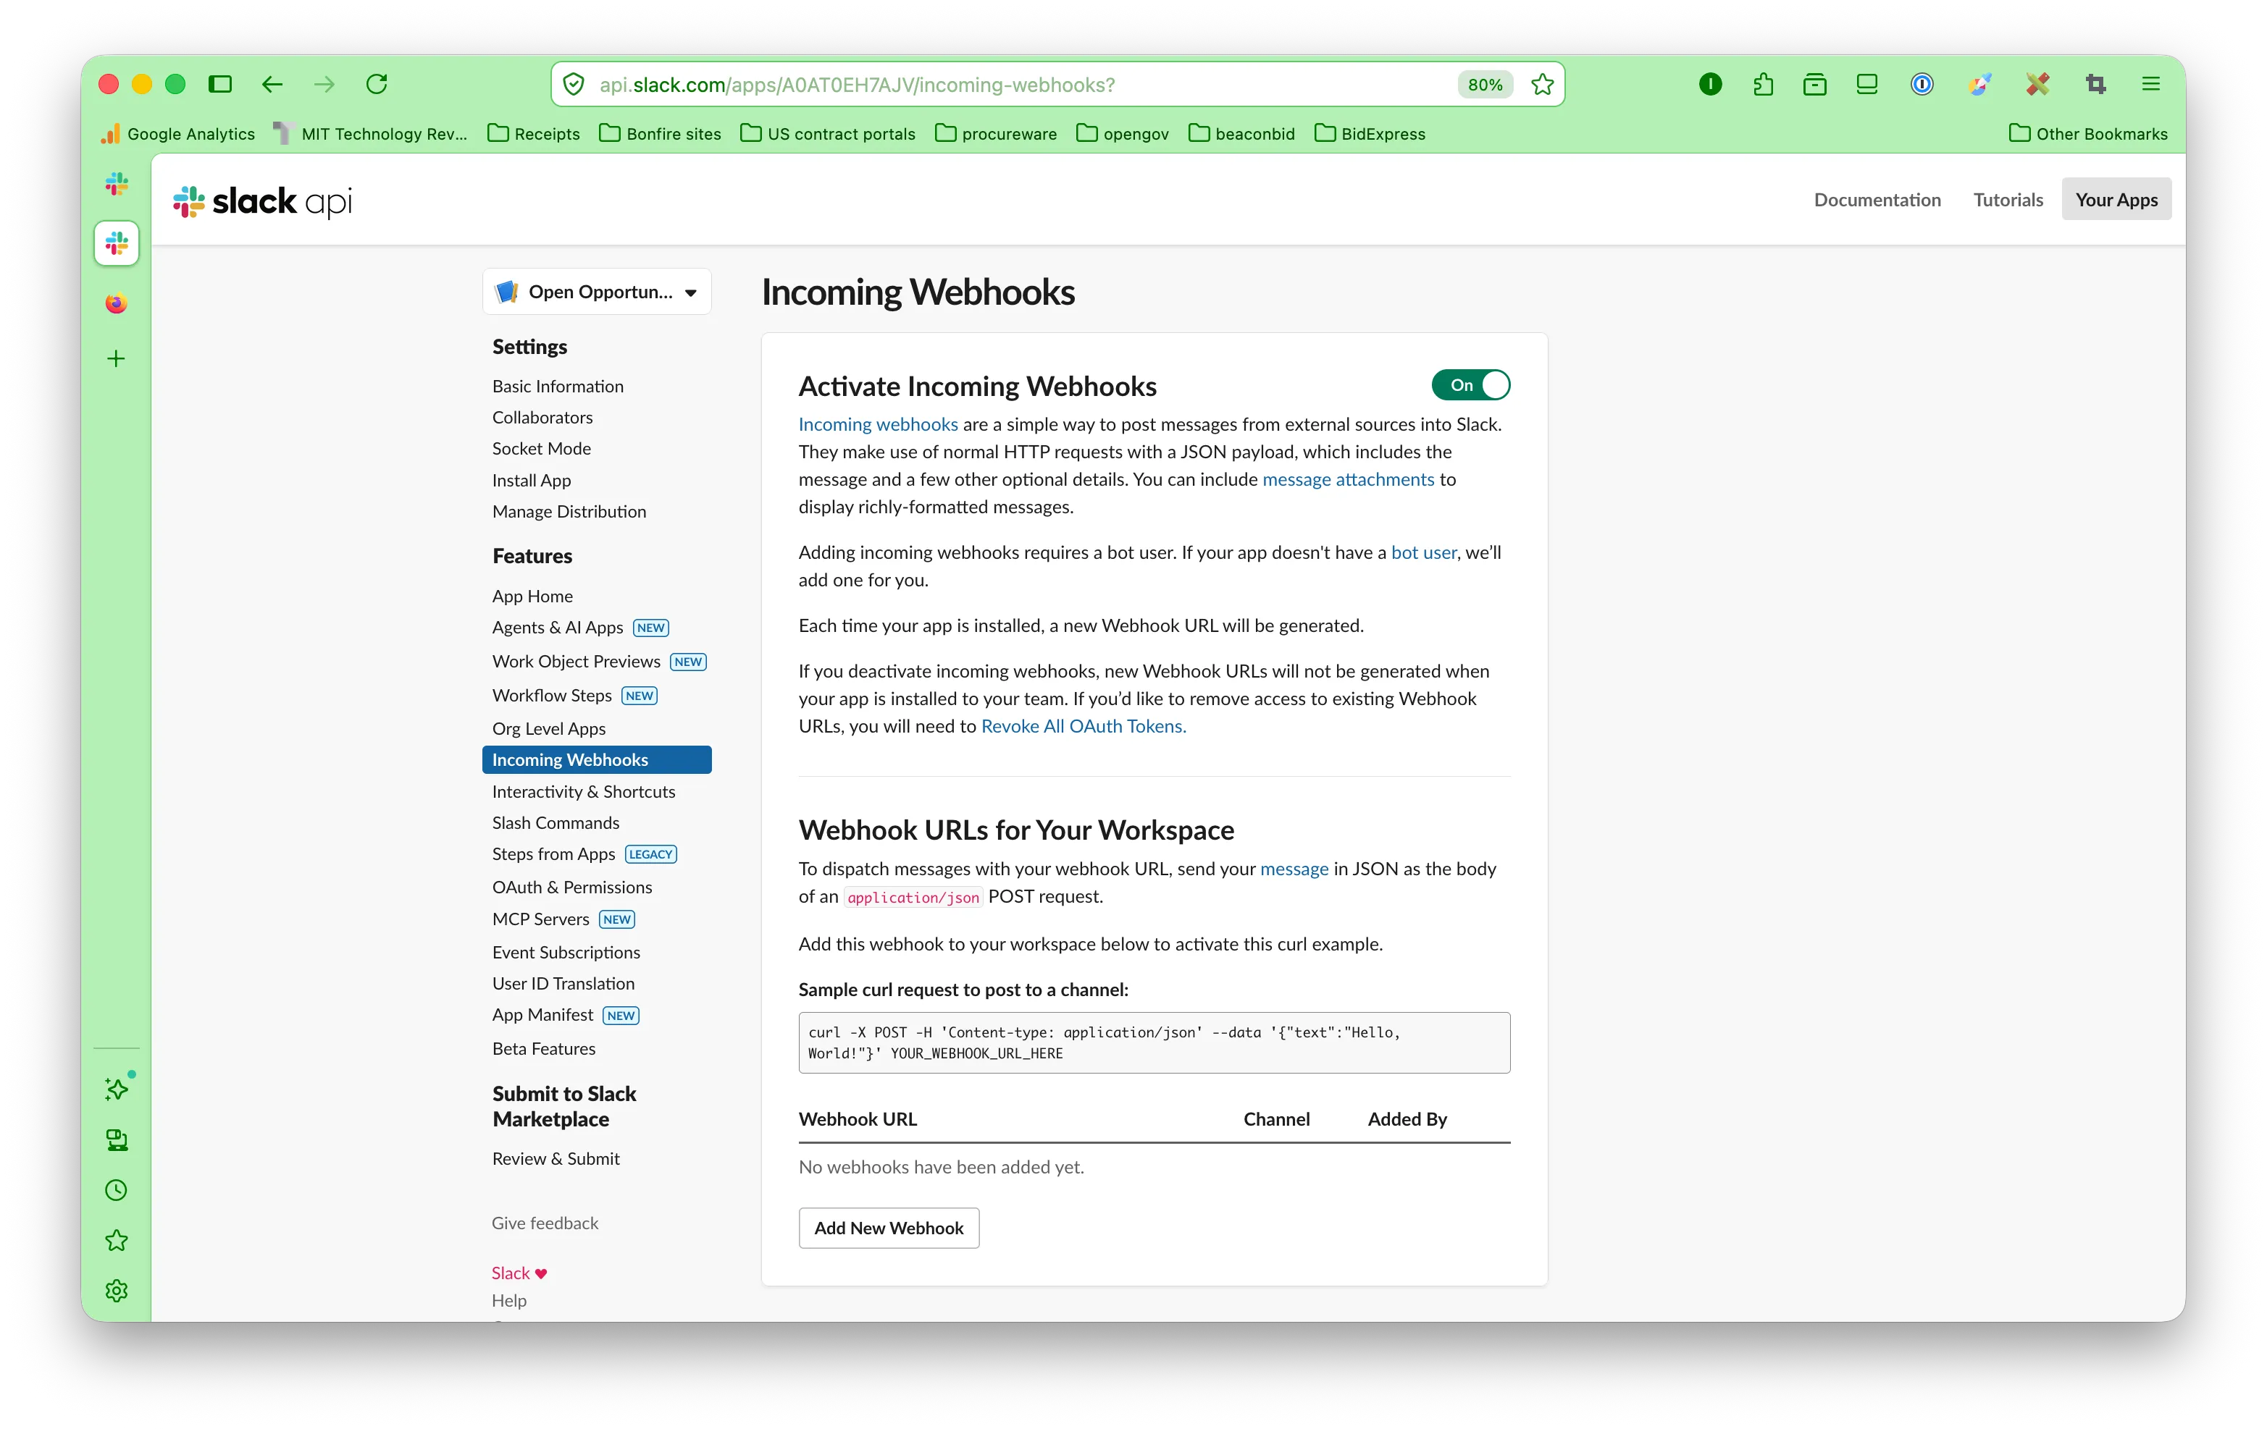Open US contract portals bookmark folder
The height and width of the screenshot is (1429, 2267).
point(828,134)
